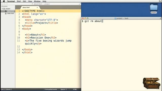Close the project bash terminal window

click(x=83, y=18)
